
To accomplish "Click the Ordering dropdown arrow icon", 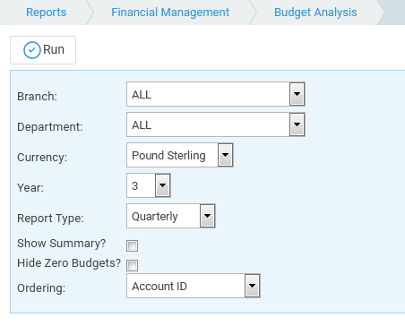I will point(252,286).
